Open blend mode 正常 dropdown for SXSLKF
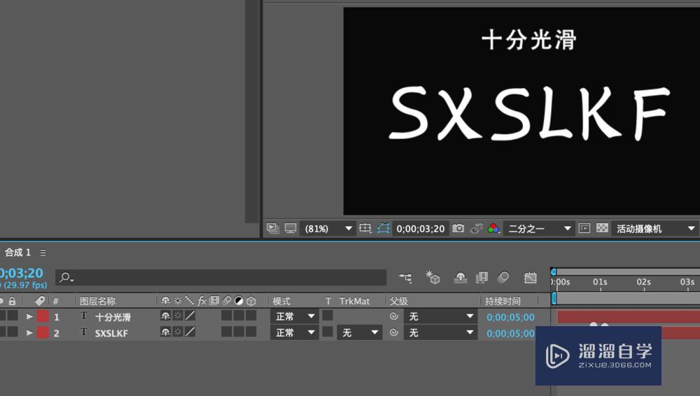This screenshot has width=700, height=396. click(294, 332)
